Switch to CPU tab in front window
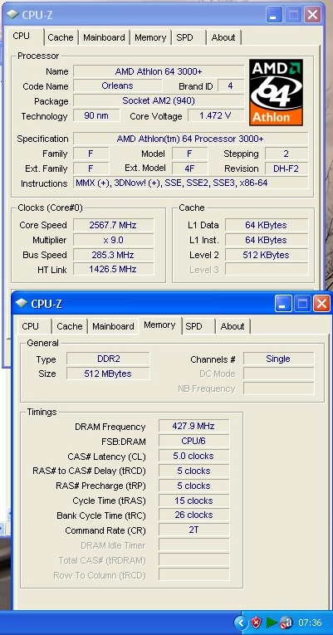 tap(31, 326)
